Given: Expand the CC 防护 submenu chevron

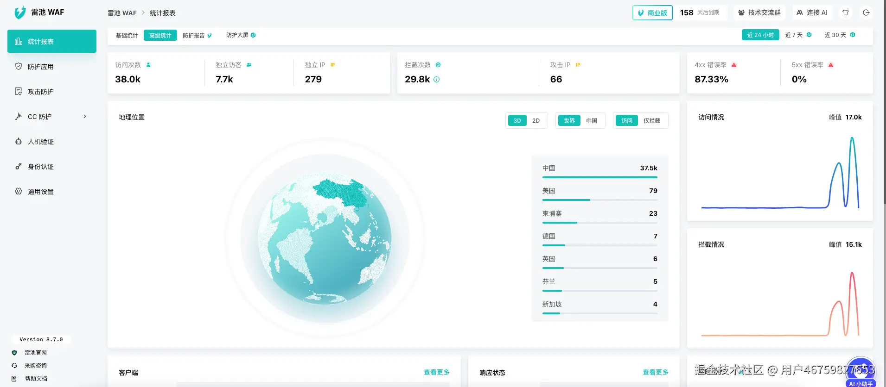Looking at the screenshot, I should [x=85, y=117].
